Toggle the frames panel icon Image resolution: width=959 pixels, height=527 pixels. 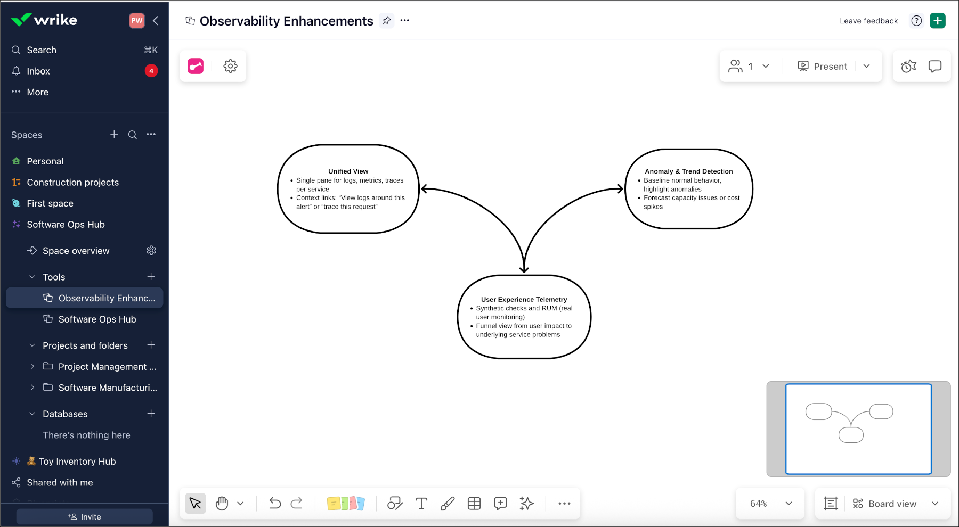pos(831,504)
